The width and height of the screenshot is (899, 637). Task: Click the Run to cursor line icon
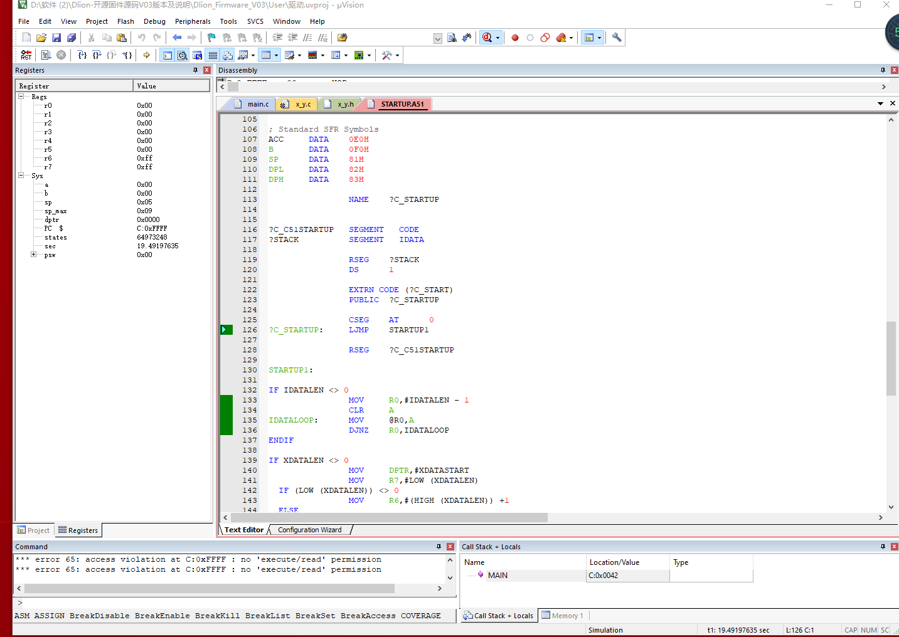point(127,55)
